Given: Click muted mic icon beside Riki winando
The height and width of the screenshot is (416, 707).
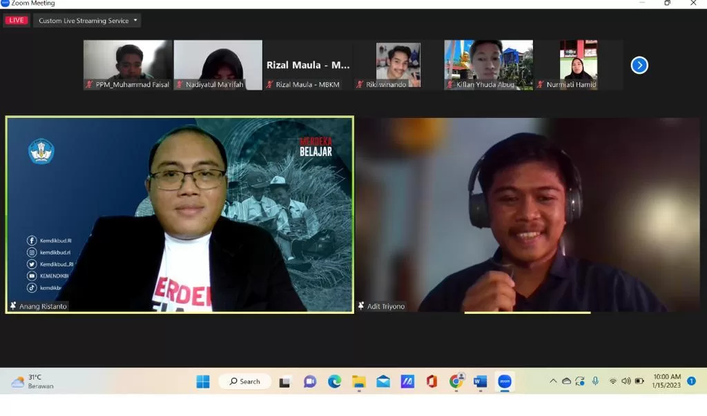Looking at the screenshot, I should (360, 84).
